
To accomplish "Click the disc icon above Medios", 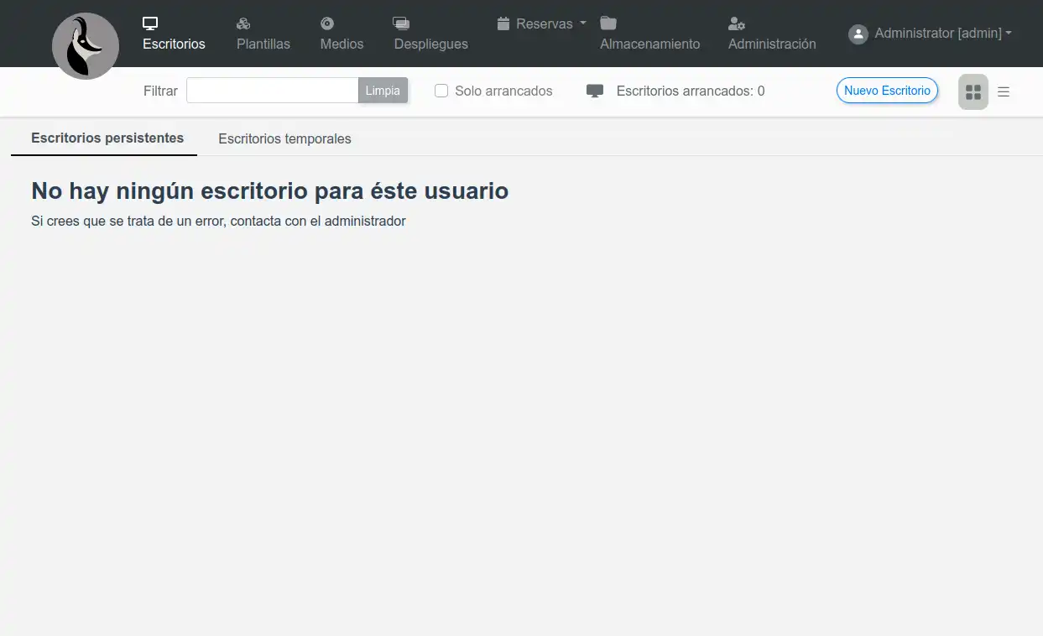I will pos(327,23).
